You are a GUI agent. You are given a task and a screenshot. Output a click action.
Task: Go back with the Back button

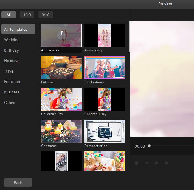18,182
